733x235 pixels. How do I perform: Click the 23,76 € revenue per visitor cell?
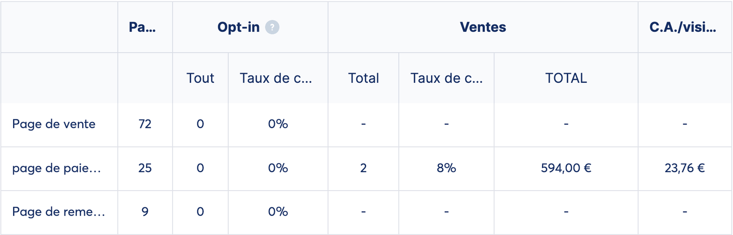pyautogui.click(x=684, y=168)
